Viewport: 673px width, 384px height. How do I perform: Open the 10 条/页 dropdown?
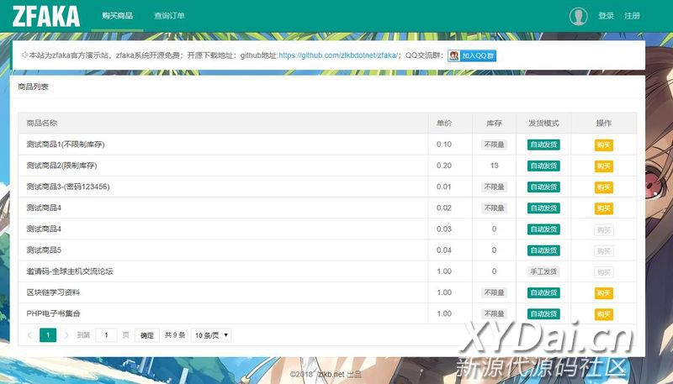point(211,335)
